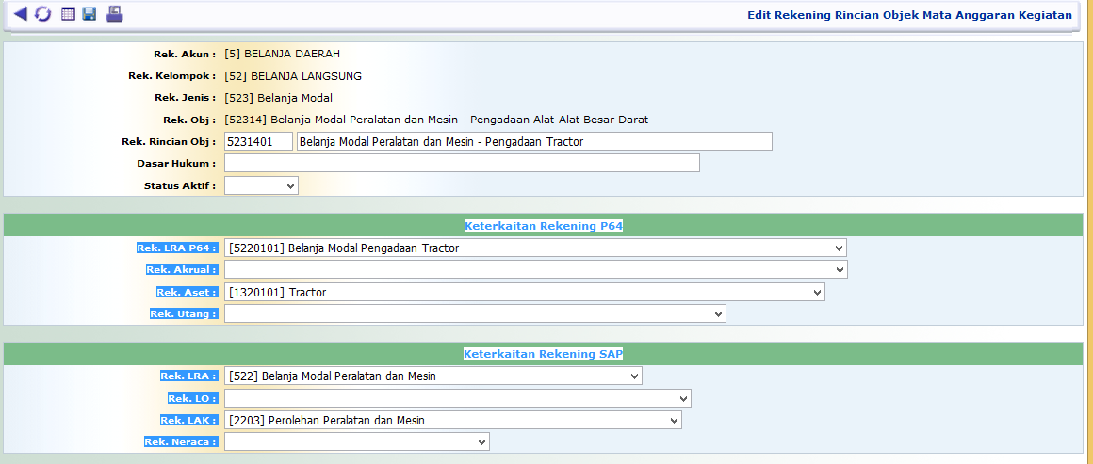Screen dimensions: 1093x464
Task: Expand the Rek. LRA P64 dropdown
Action: [535, 248]
